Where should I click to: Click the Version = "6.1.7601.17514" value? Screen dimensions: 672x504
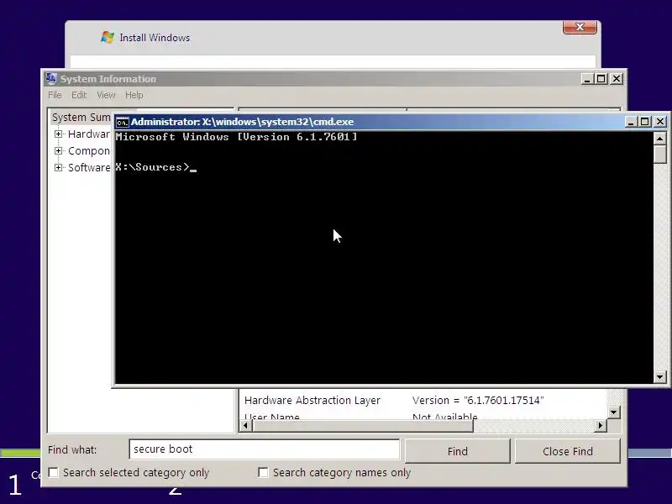478,401
